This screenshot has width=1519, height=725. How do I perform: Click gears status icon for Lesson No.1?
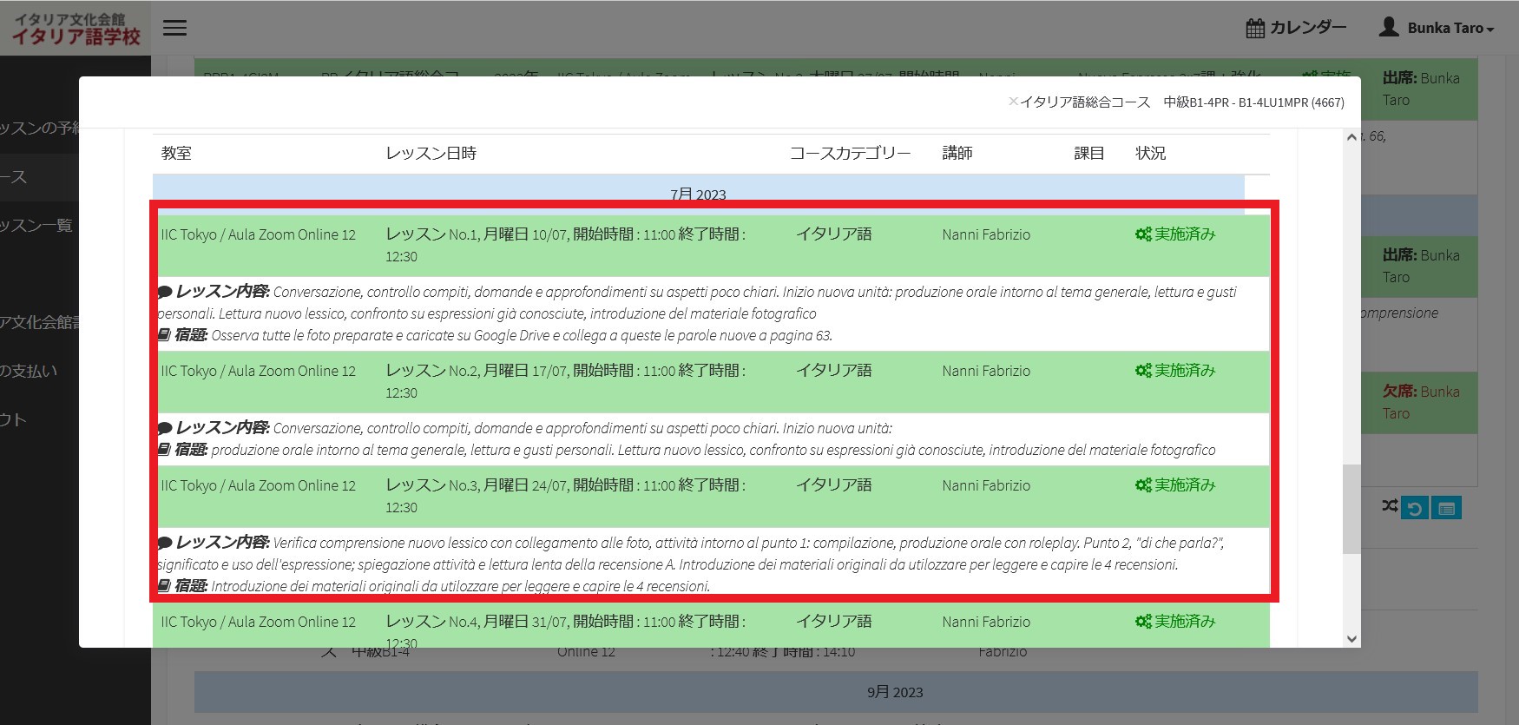(x=1143, y=234)
